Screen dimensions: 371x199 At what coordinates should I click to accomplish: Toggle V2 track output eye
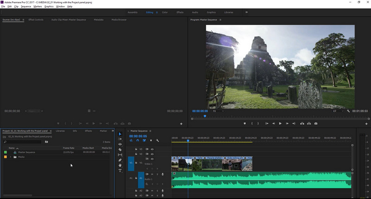point(152,154)
